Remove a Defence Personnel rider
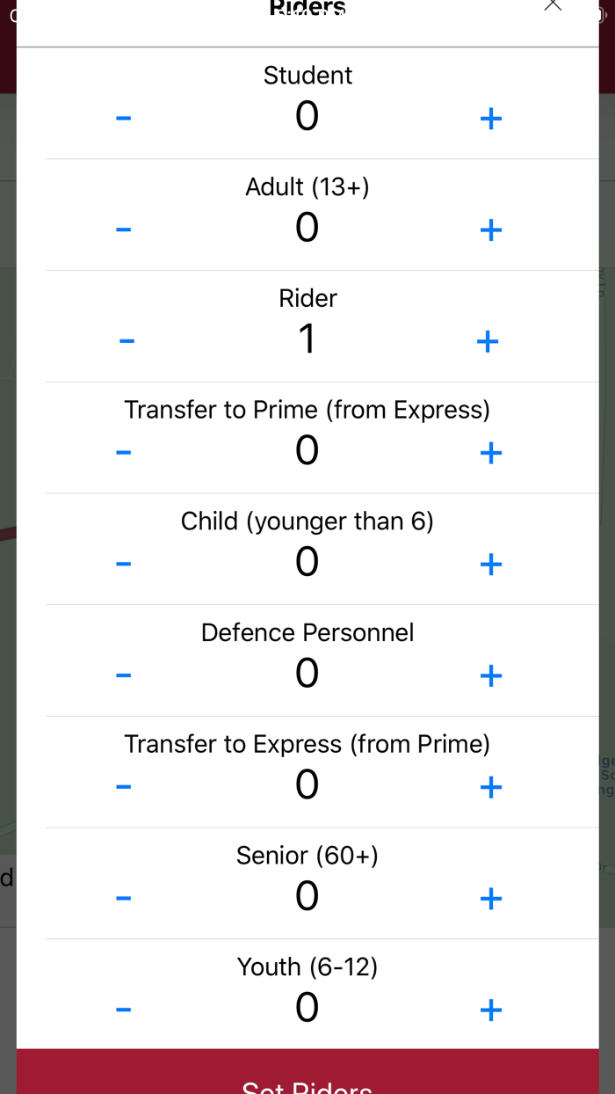 pos(124,675)
